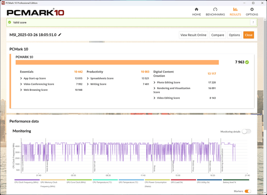The image size is (267, 195).
Task: Open the RESULTS tab
Action: click(235, 12)
